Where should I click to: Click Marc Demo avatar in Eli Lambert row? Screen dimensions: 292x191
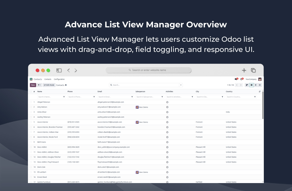(137, 172)
